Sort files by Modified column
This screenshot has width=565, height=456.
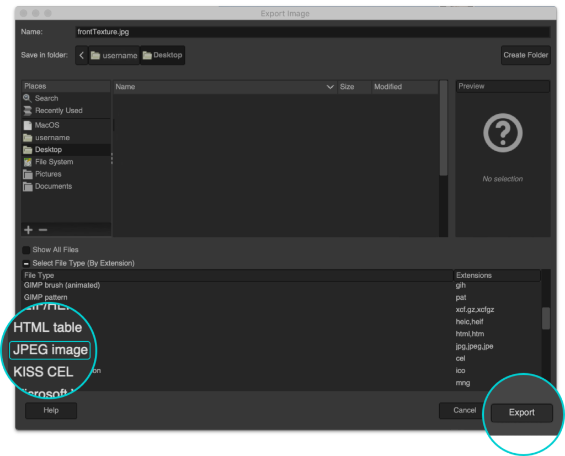(x=404, y=87)
